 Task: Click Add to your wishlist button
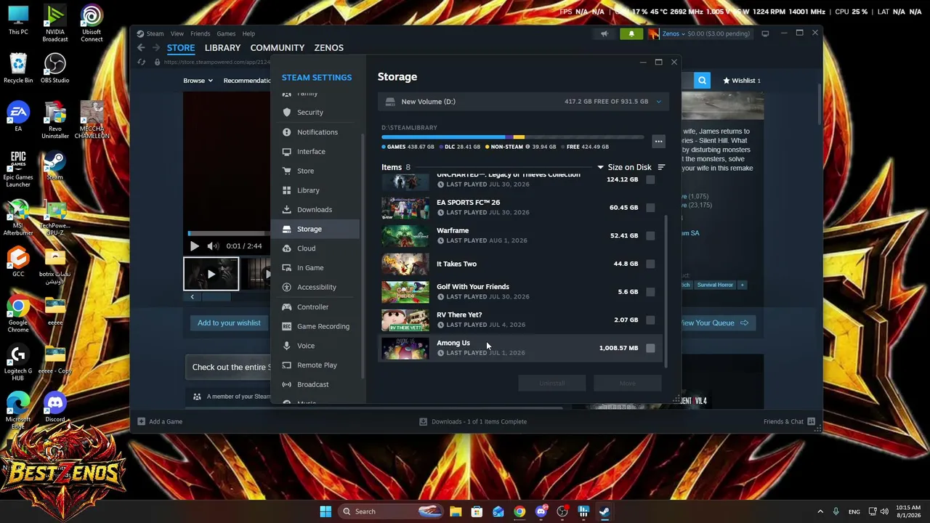click(x=229, y=323)
